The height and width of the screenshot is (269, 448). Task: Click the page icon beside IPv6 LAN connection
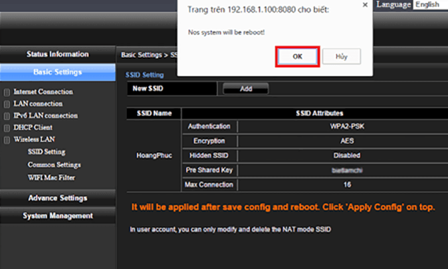(7, 116)
